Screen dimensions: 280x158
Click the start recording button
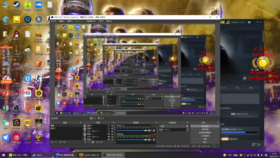(205, 129)
